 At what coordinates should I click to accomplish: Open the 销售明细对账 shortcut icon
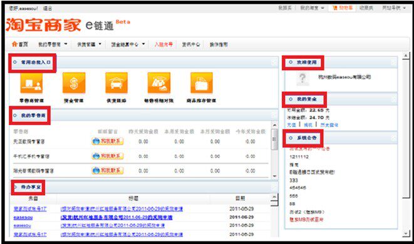point(159,83)
